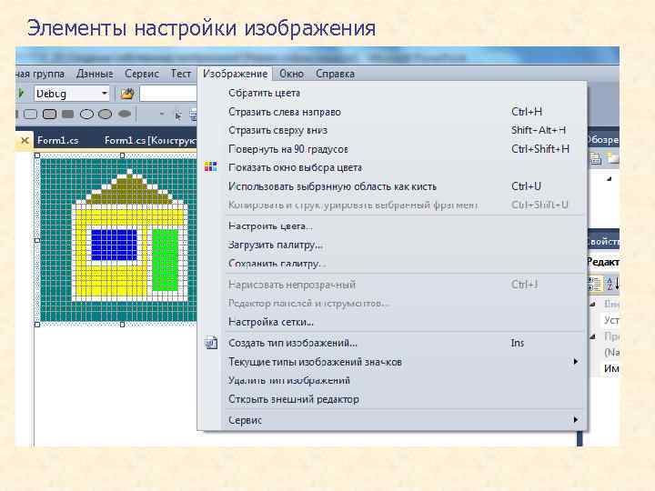
Task: Choose Отразить слева направо
Action: tap(392, 112)
